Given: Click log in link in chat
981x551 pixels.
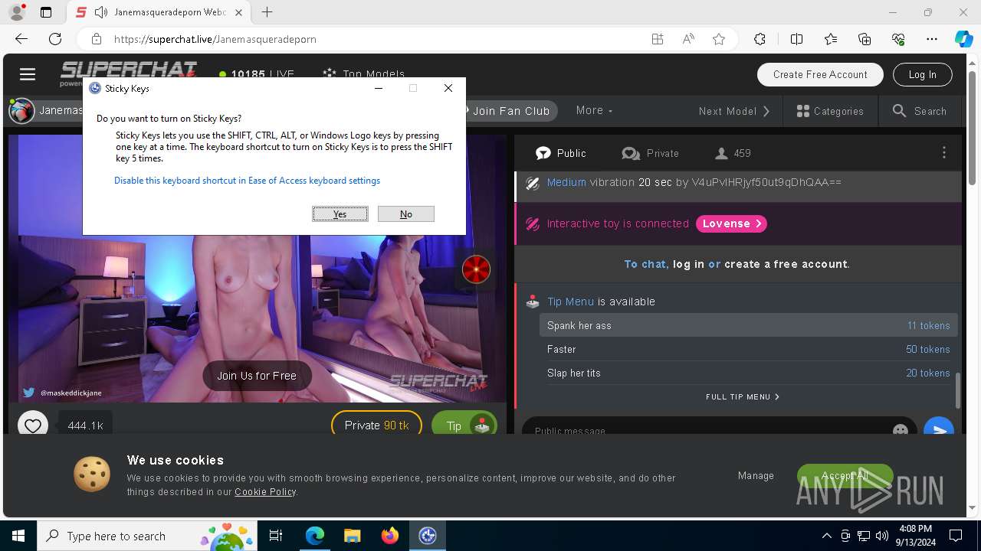Looking at the screenshot, I should click(688, 264).
